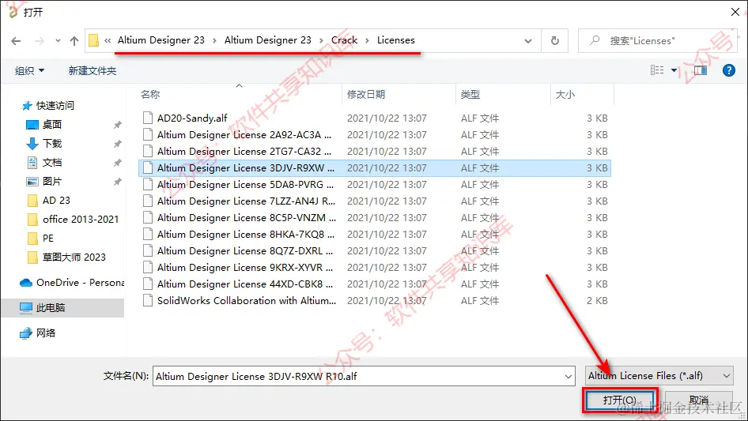The height and width of the screenshot is (421, 748).
Task: Sort by 修改日期 column header
Action: [399, 95]
